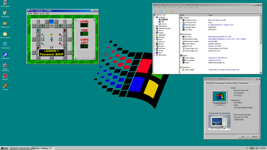Click the blue exit portal tile in Chip's Challenge
The height and width of the screenshot is (150, 267).
[x=51, y=21]
